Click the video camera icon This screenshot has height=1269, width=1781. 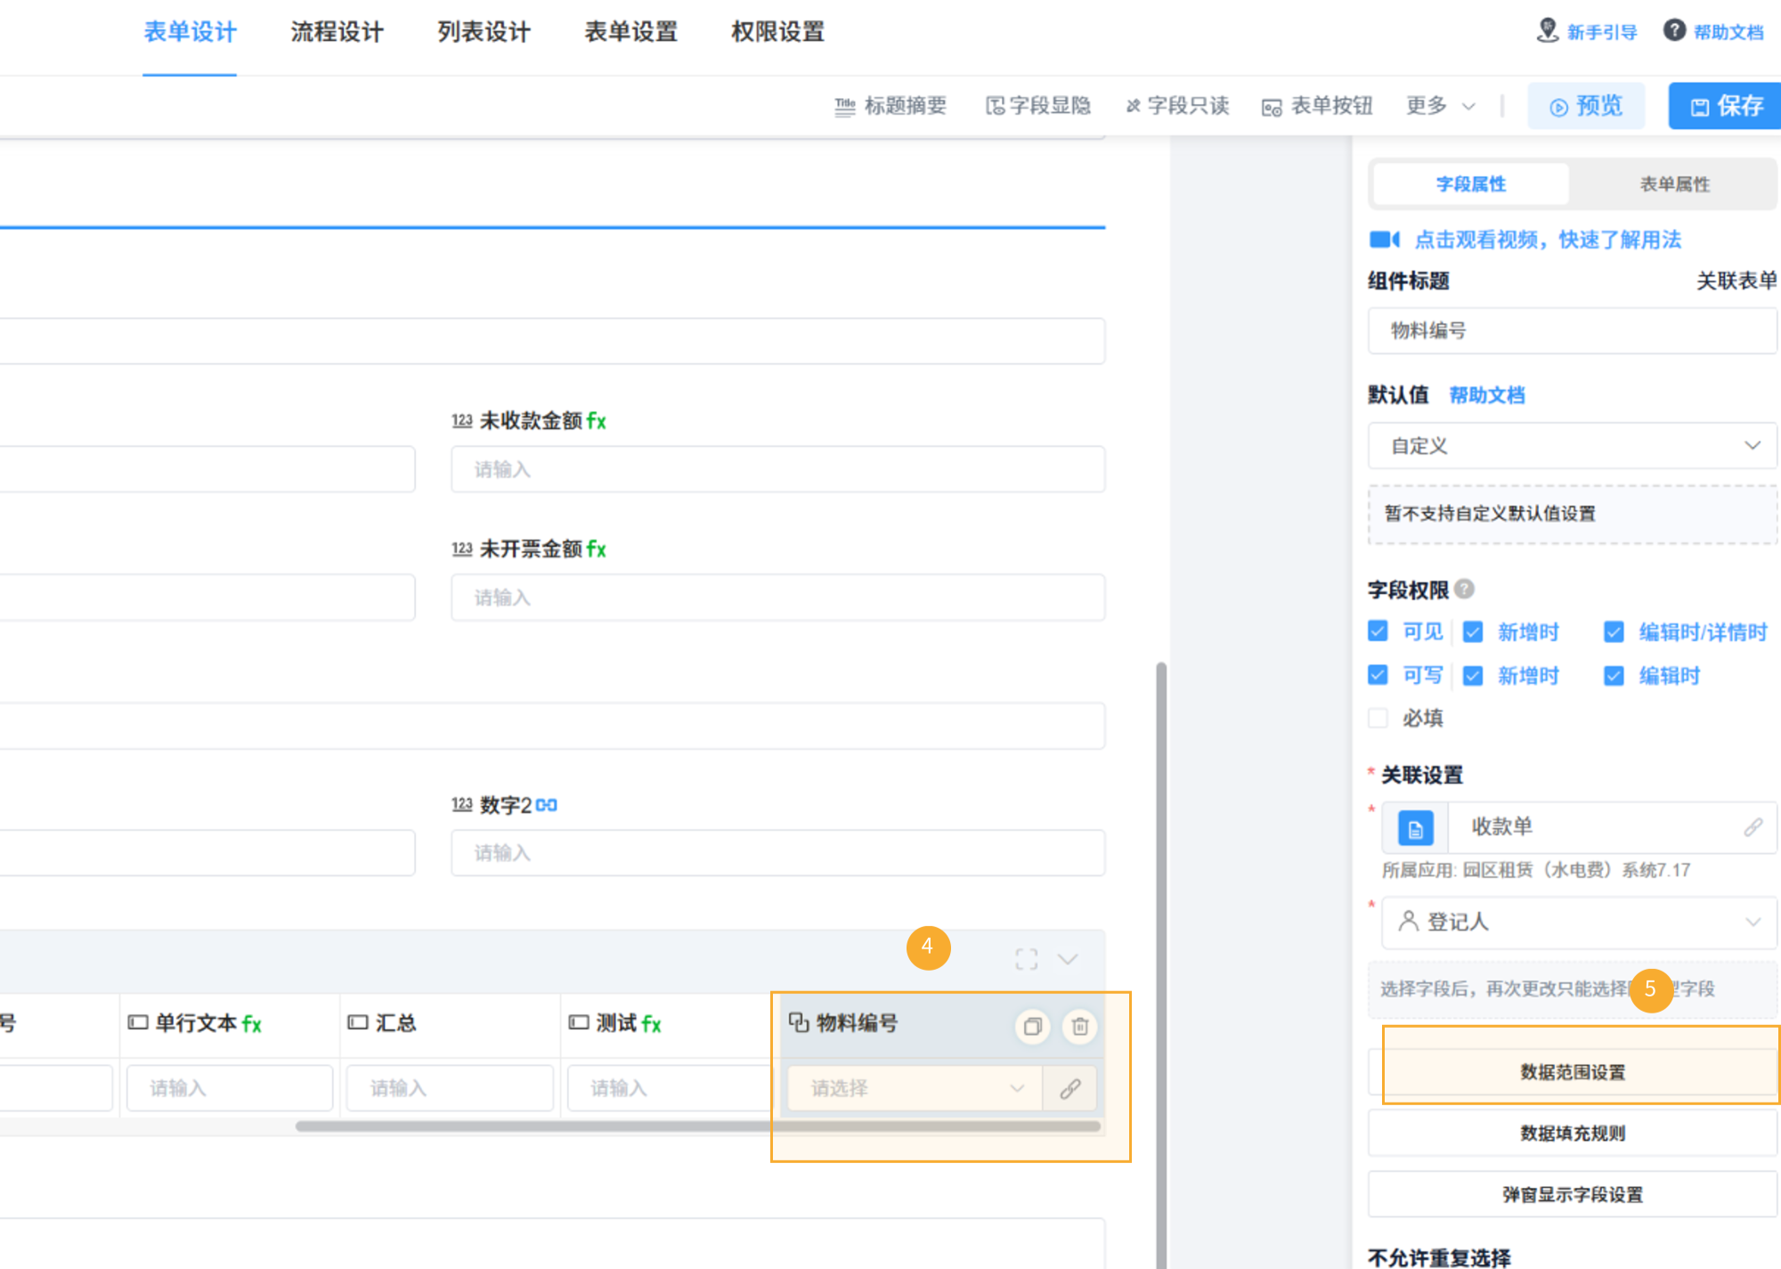[1385, 240]
